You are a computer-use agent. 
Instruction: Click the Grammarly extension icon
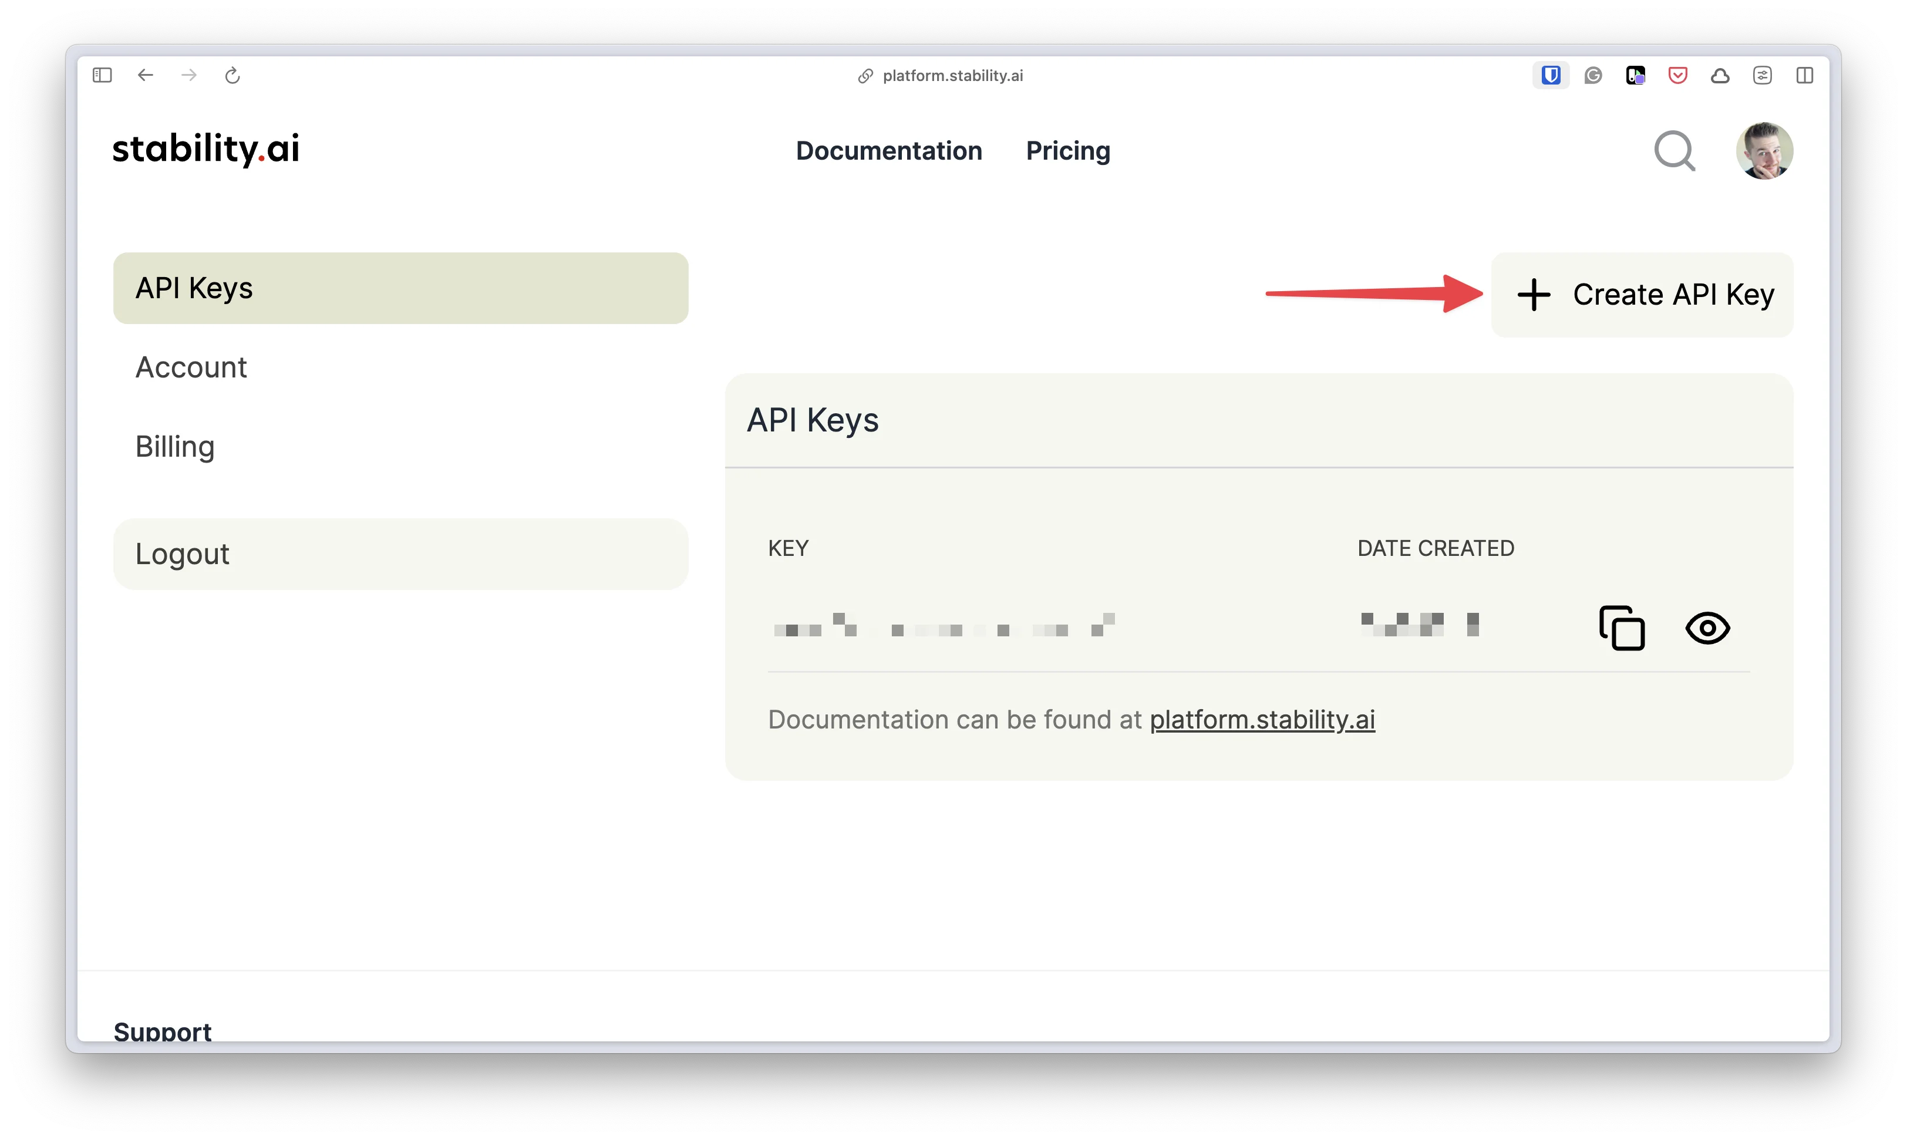1593,75
